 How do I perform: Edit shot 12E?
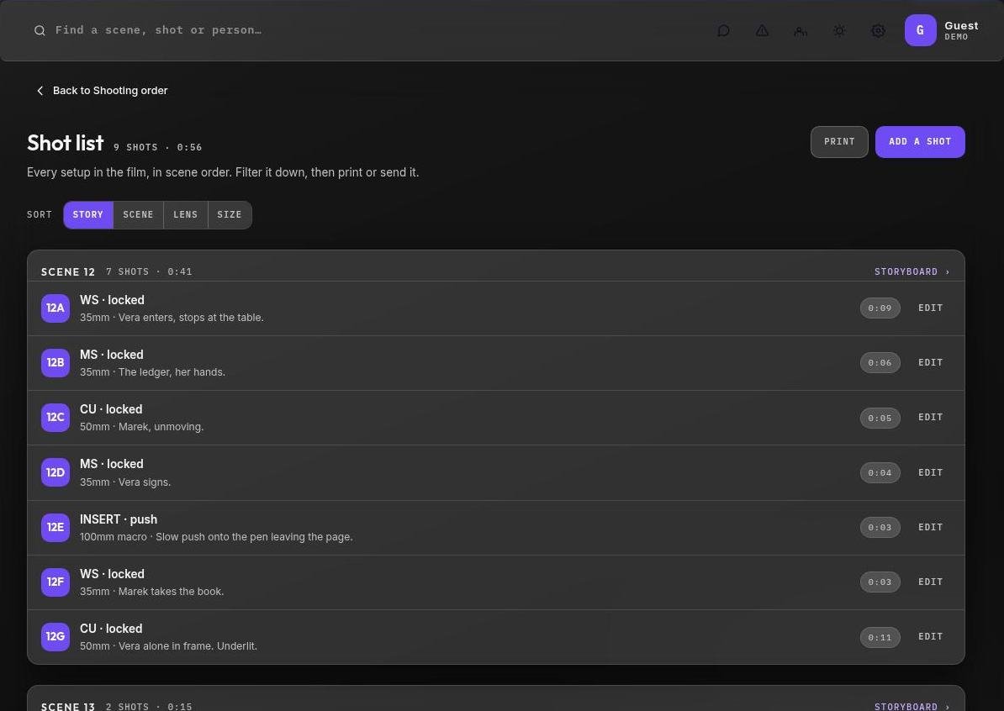pos(930,527)
